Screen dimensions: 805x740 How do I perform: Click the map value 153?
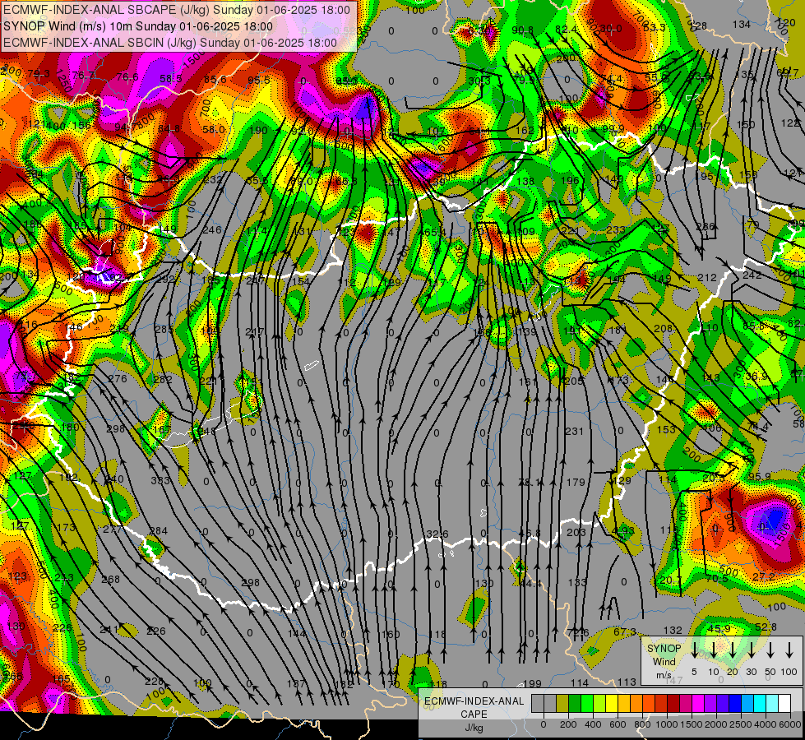(x=666, y=429)
